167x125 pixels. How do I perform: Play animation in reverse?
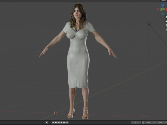pyautogui.click(x=59, y=122)
